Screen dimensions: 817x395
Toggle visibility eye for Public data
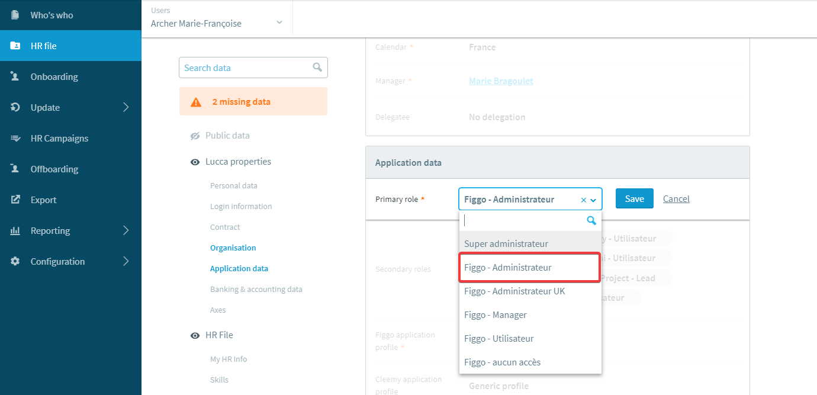point(195,136)
